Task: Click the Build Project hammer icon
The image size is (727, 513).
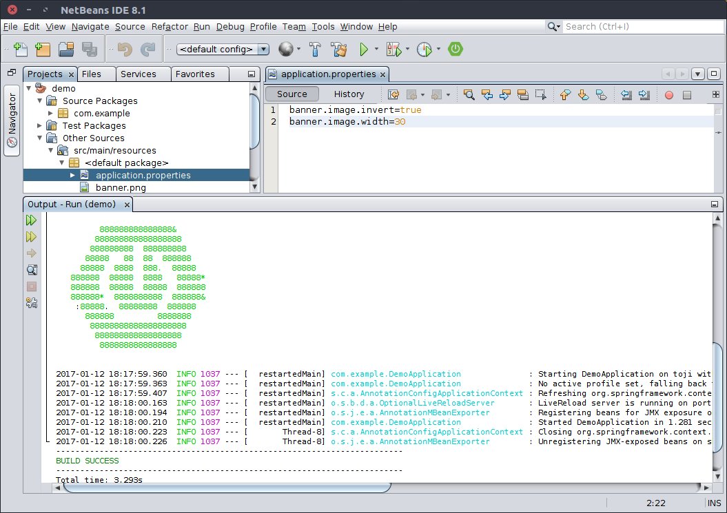Action: coord(316,49)
